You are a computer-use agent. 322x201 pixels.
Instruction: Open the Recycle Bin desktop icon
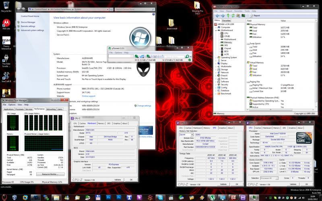[x=6, y=6]
